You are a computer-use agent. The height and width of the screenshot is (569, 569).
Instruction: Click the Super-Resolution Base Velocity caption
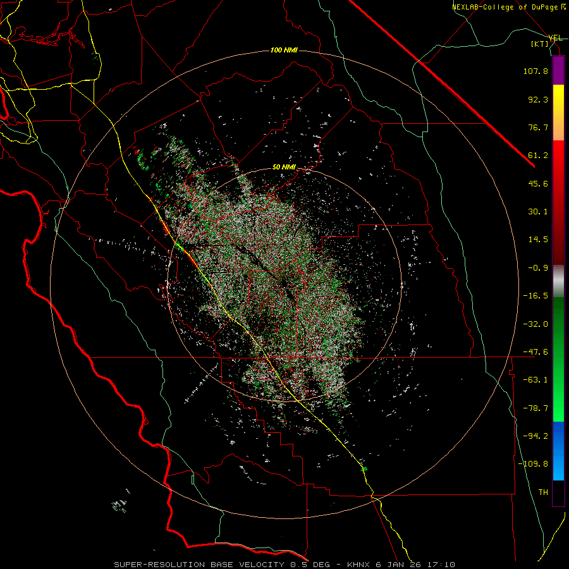point(284,565)
